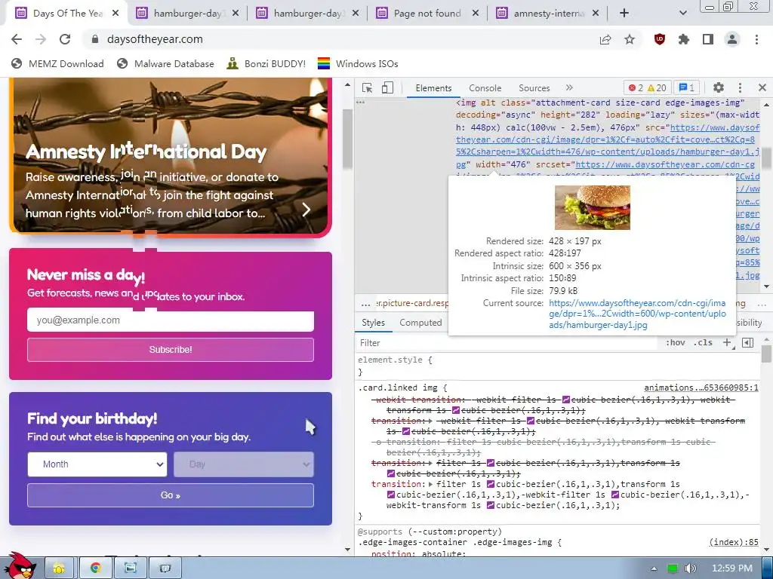This screenshot has width=773, height=579.
Task: Open the Chrome taskbar icon
Action: [x=96, y=568]
